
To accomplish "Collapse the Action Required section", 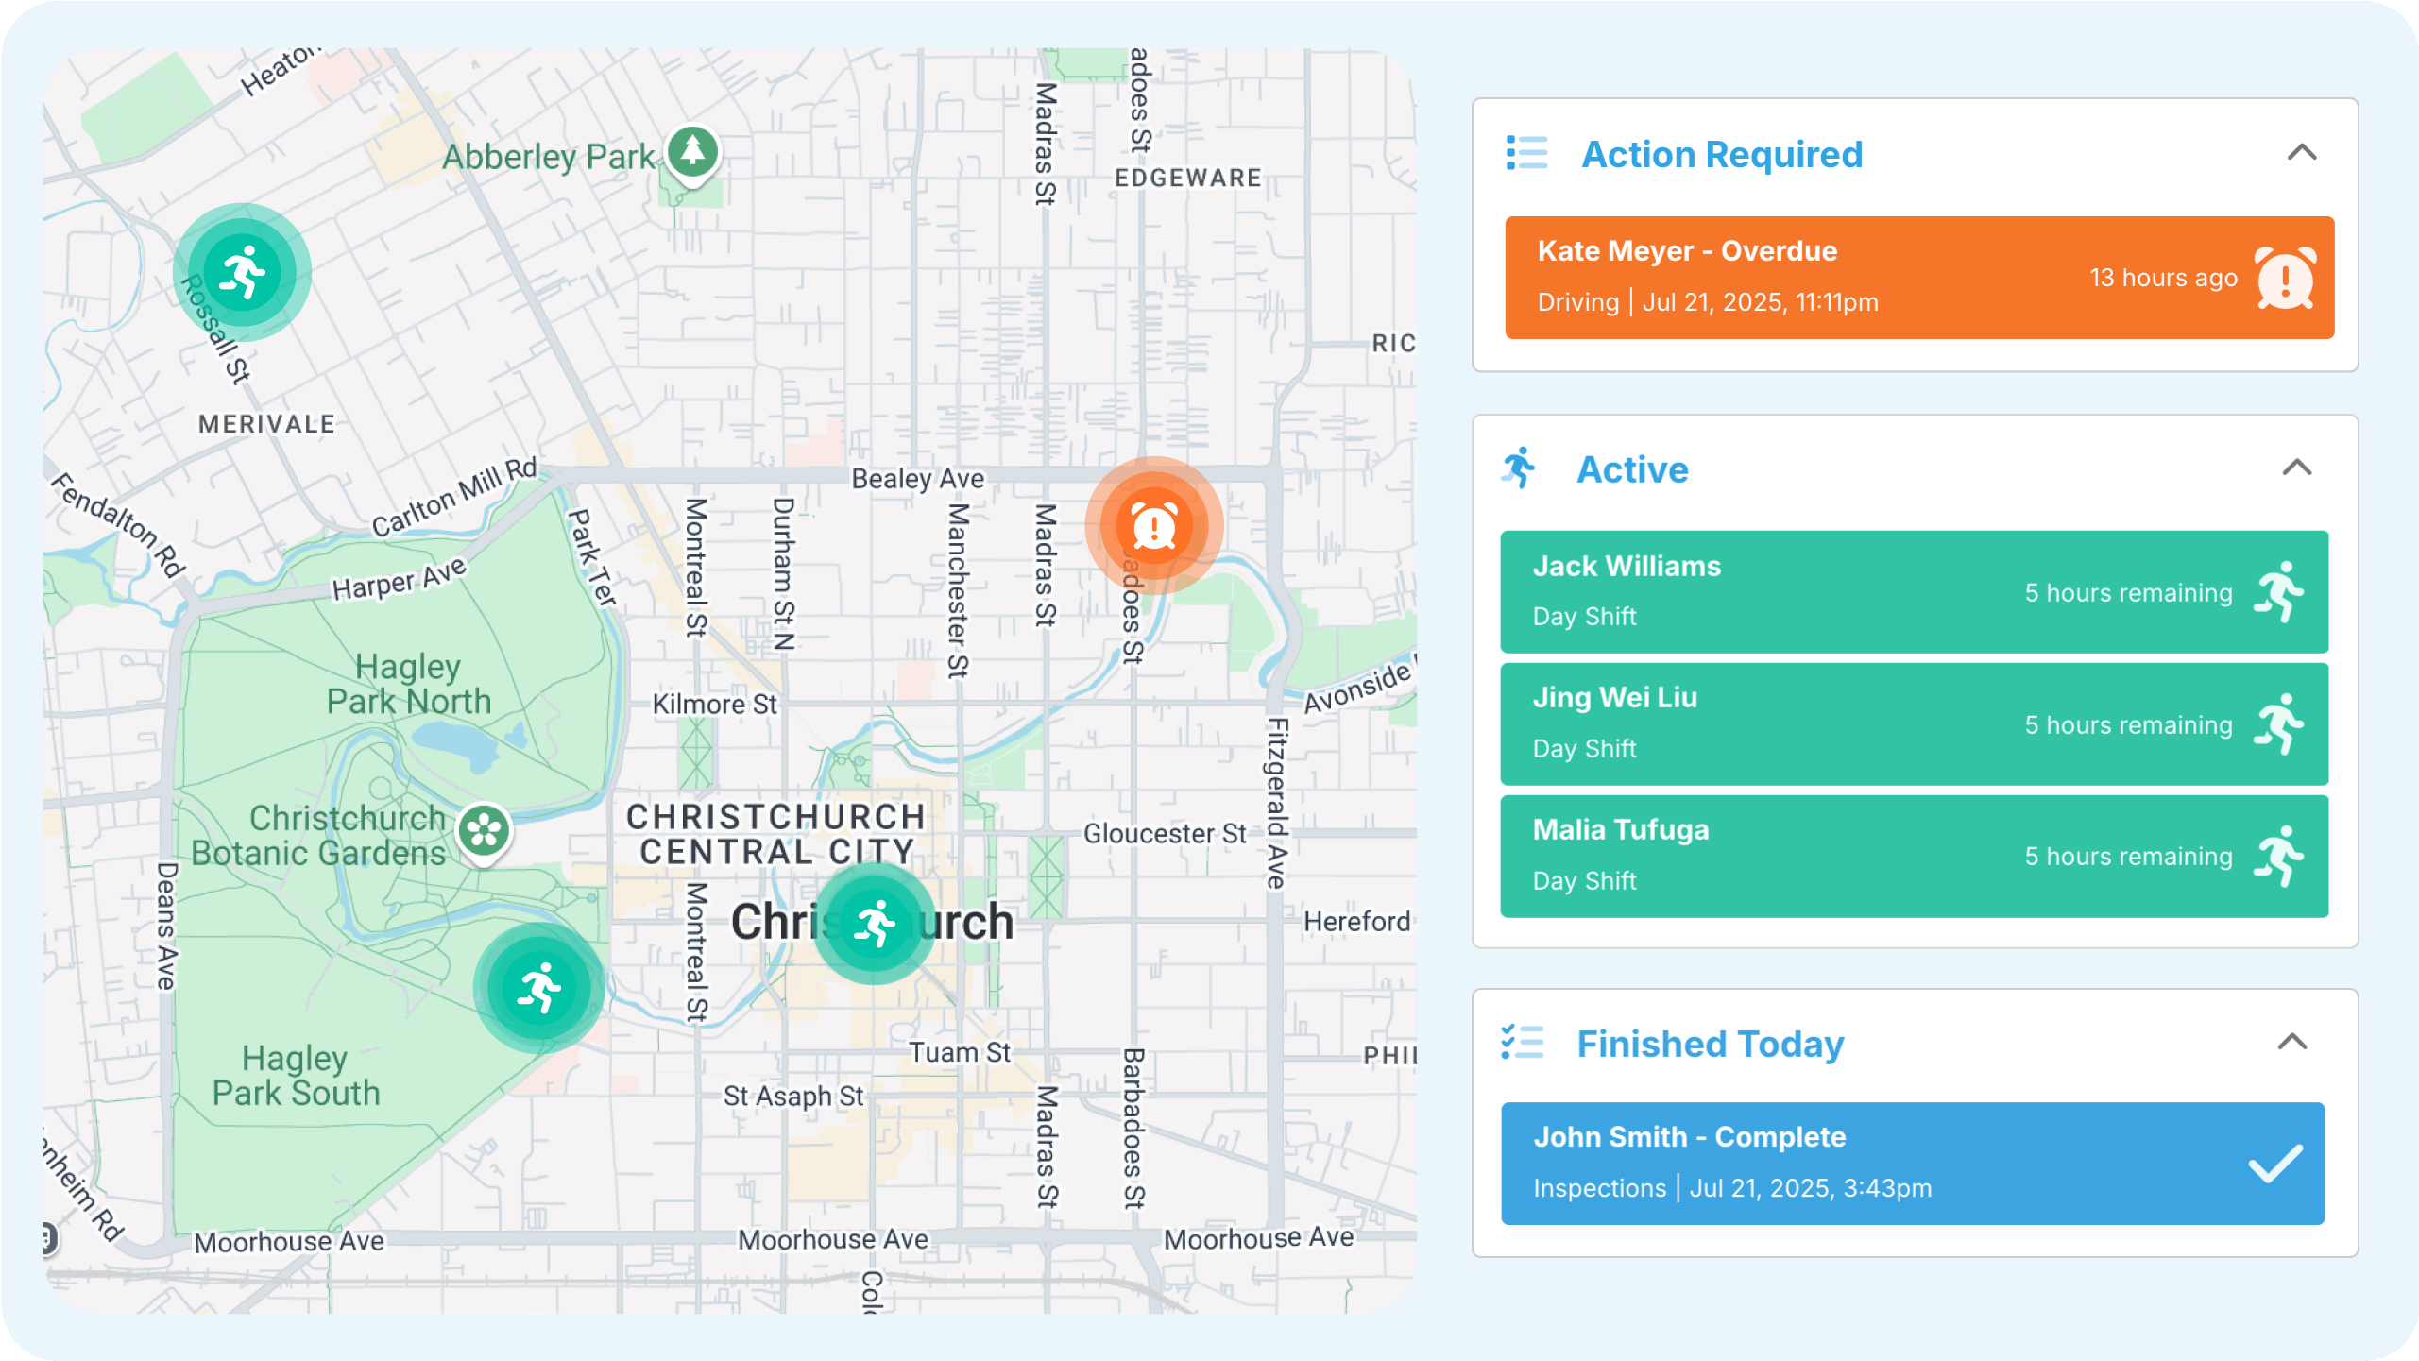I will tap(2302, 153).
